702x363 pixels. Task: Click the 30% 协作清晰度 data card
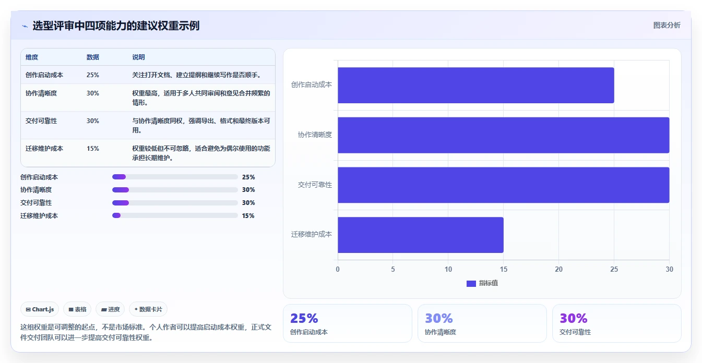pos(482,323)
